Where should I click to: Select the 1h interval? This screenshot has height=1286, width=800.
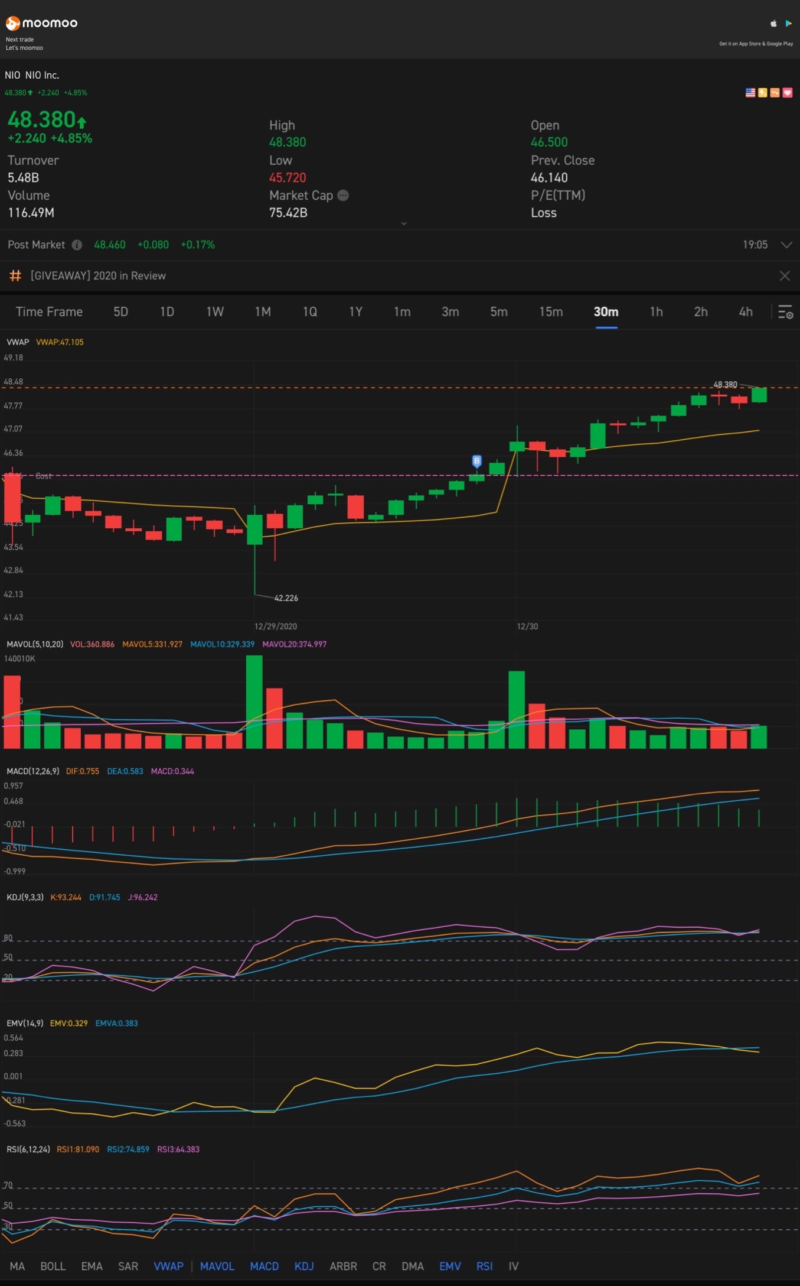point(656,312)
